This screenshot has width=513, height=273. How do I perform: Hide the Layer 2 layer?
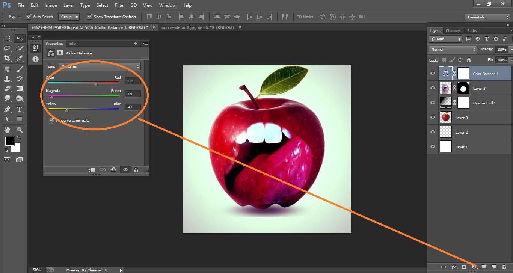(x=432, y=132)
